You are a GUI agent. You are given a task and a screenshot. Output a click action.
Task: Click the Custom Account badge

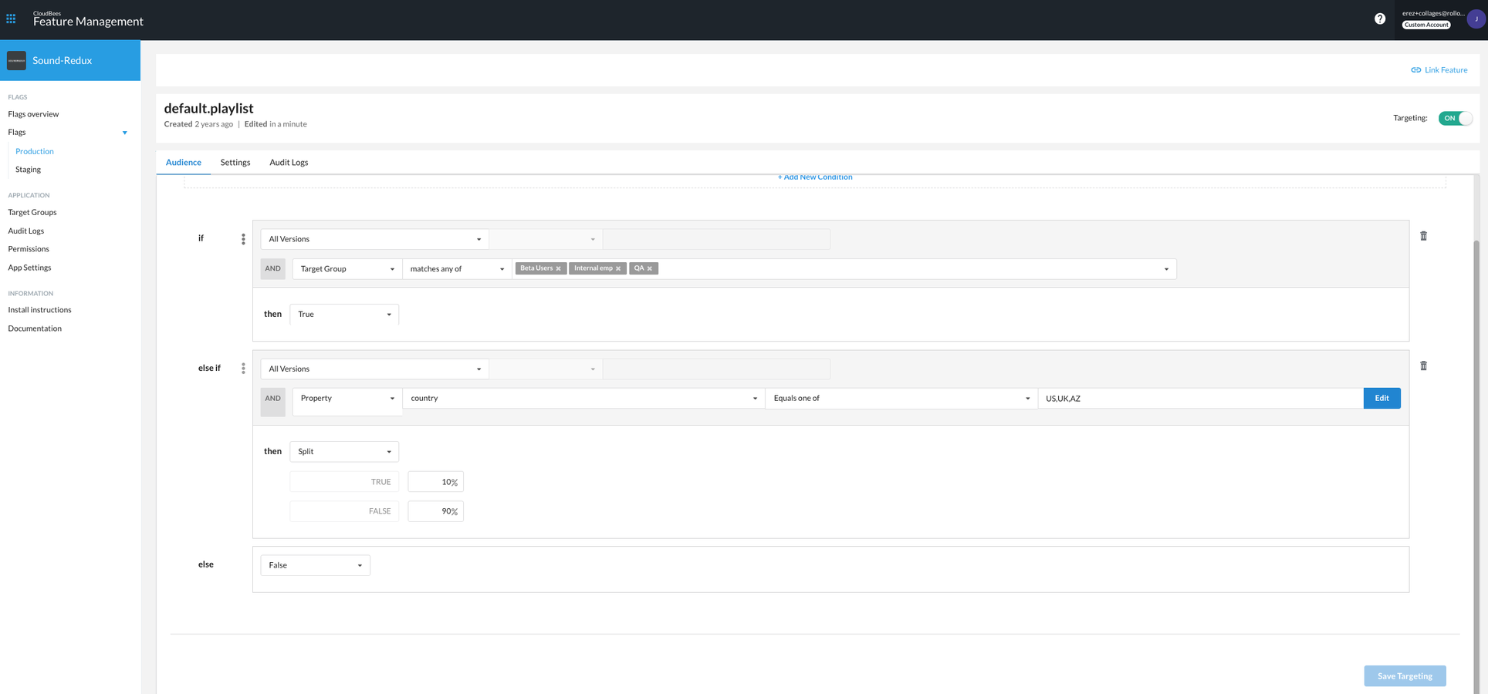tap(1426, 25)
